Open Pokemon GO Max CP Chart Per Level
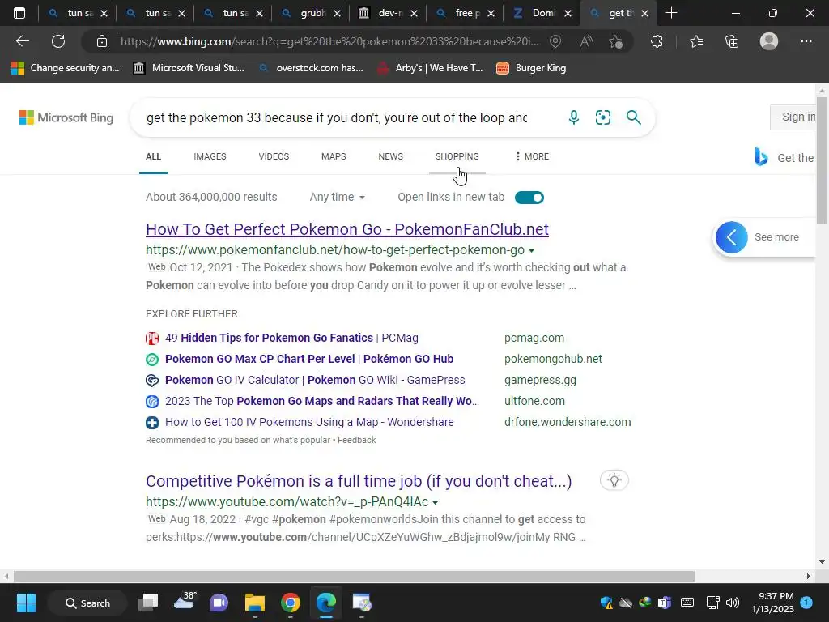This screenshot has width=829, height=622. (309, 359)
